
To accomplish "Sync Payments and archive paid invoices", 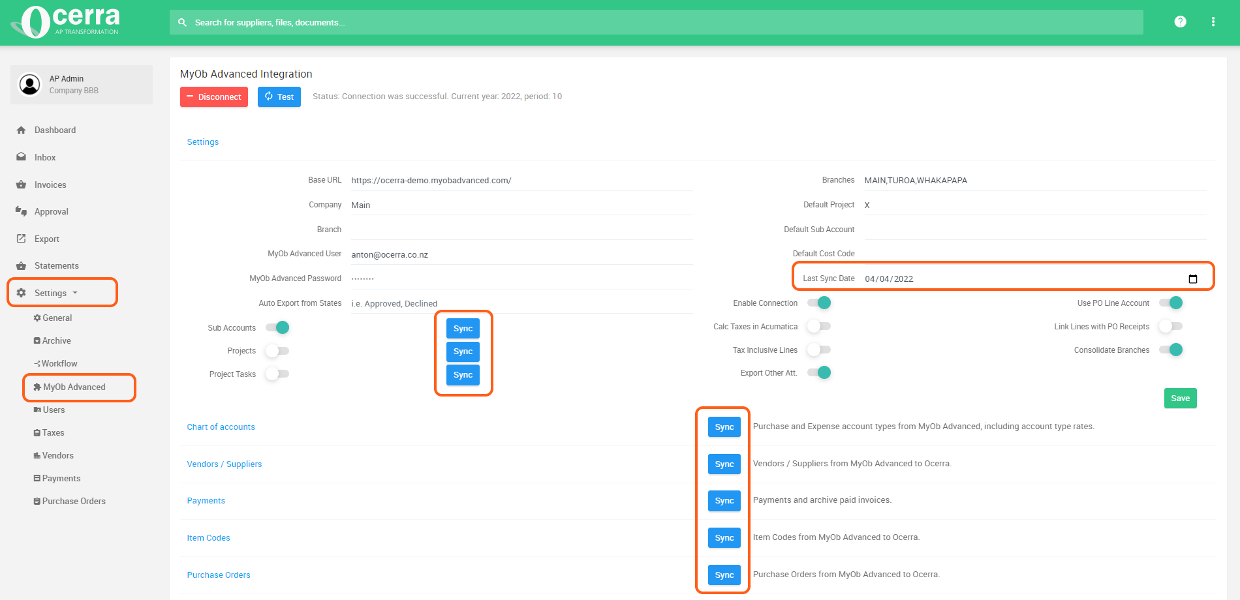I will [724, 501].
